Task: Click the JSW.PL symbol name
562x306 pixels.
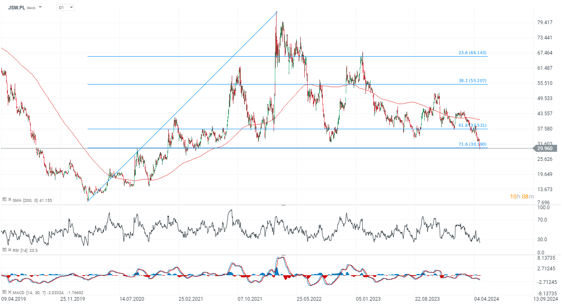Action: (x=16, y=7)
